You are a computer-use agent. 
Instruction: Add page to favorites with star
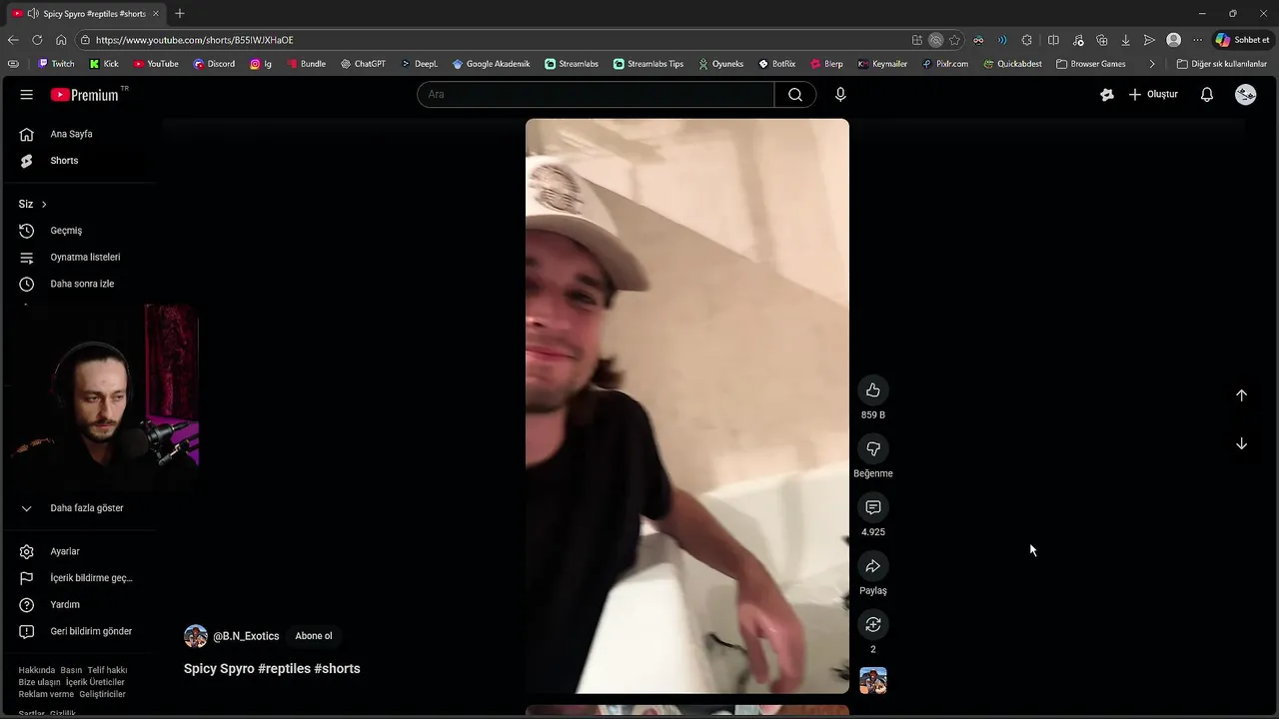pyautogui.click(x=954, y=40)
